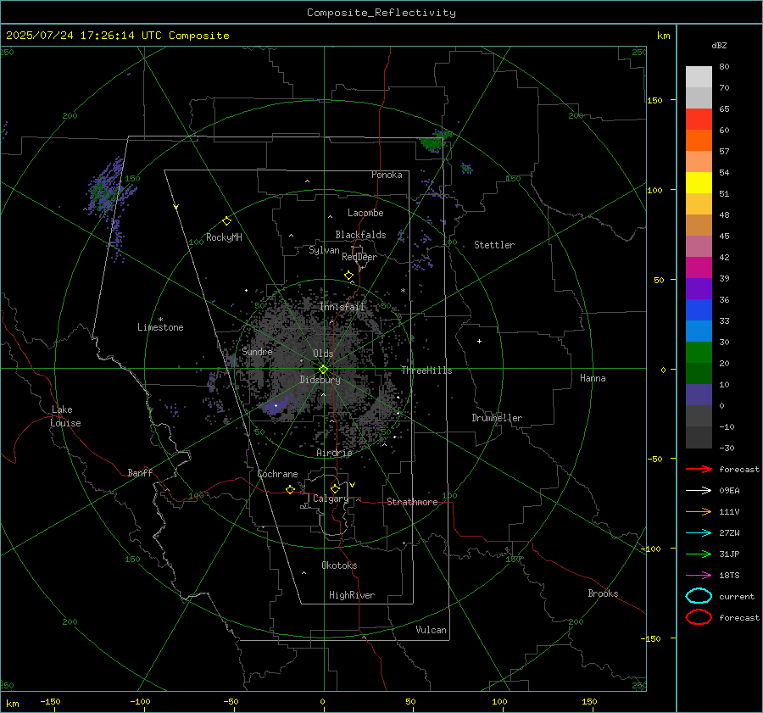Click the Calgary yellow diamond marker
This screenshot has width=763, height=713.
point(335,488)
